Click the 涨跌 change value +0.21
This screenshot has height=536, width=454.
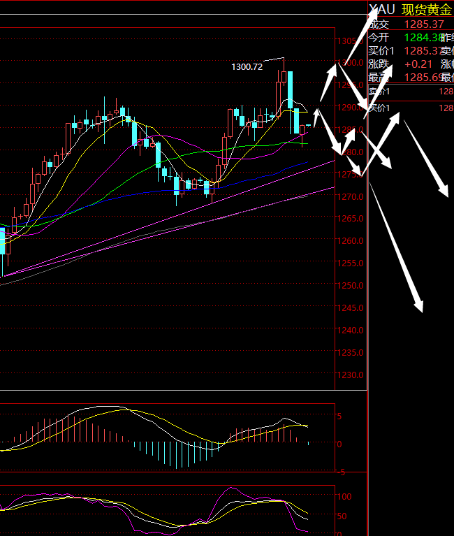pos(418,64)
